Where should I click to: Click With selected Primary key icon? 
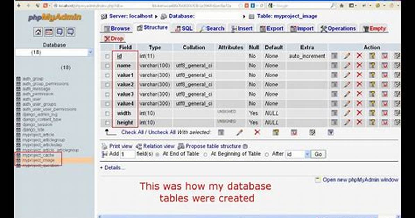click(x=276, y=133)
